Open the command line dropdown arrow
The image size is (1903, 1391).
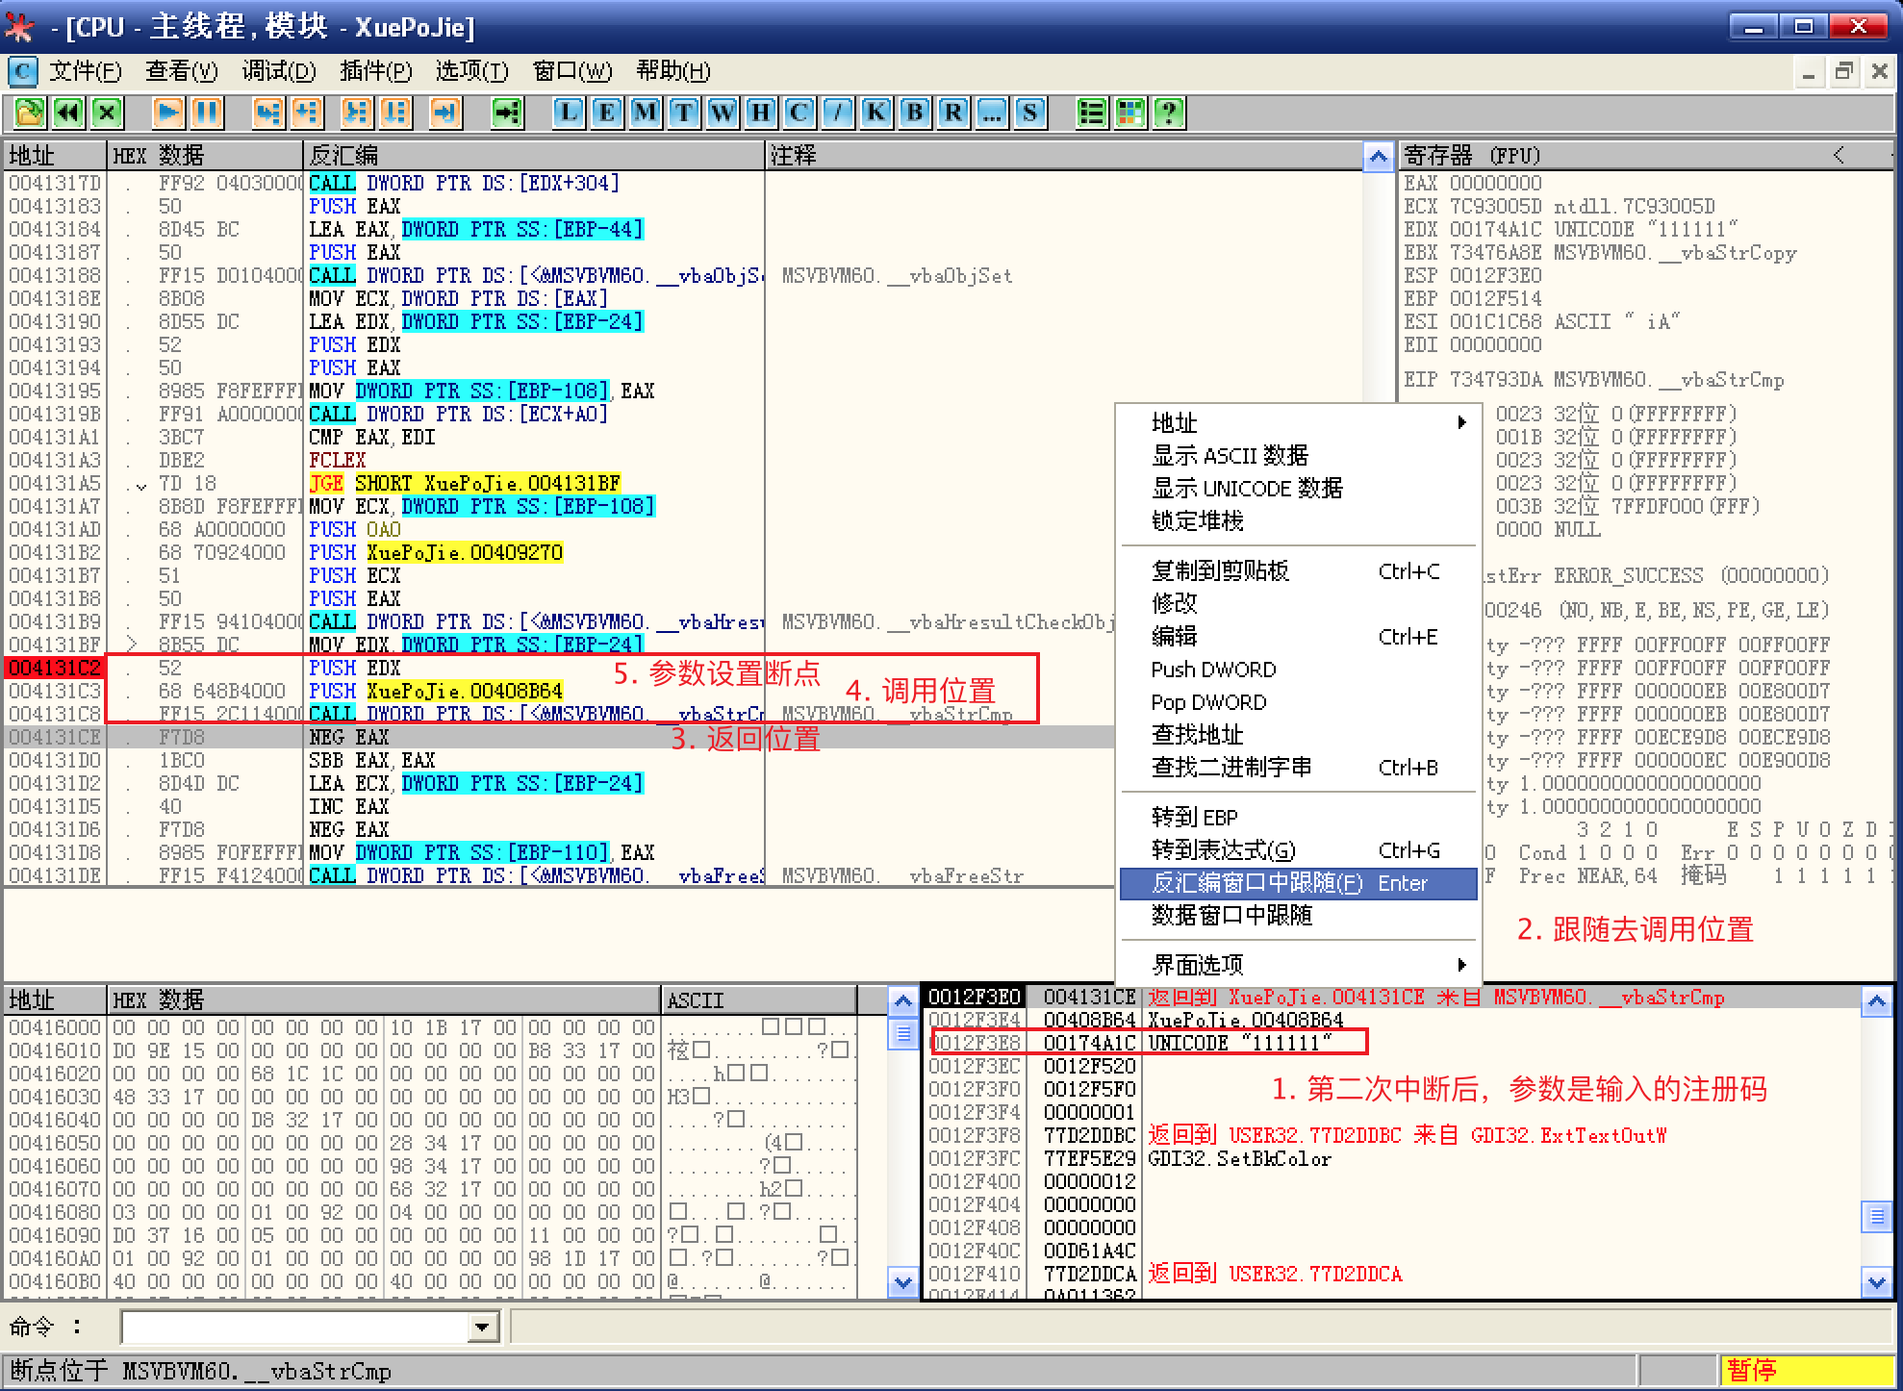coord(483,1328)
